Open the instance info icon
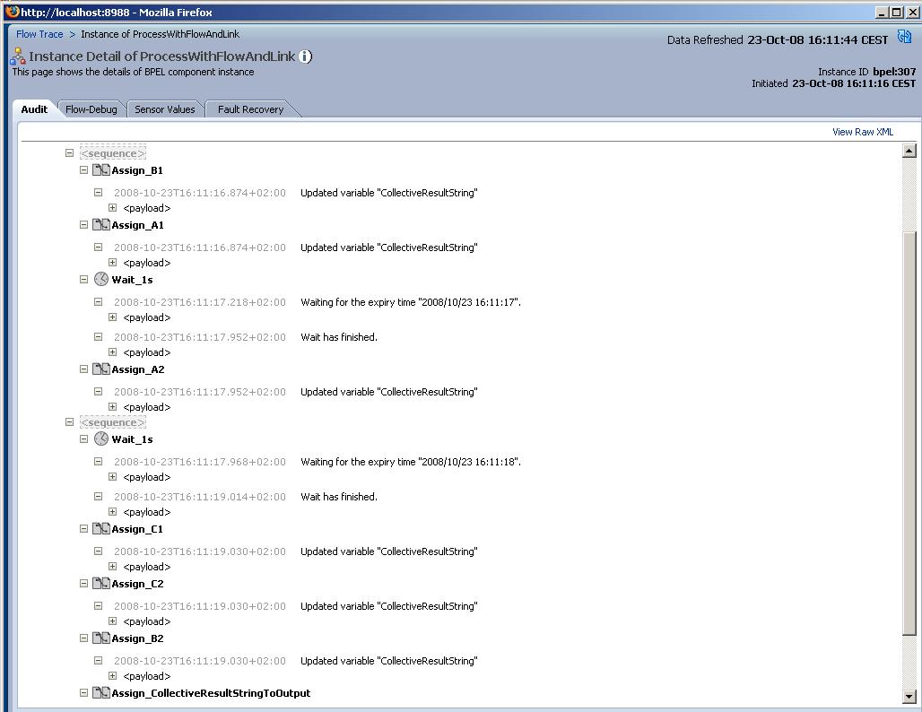Viewport: 922px width, 712px height. pos(305,56)
